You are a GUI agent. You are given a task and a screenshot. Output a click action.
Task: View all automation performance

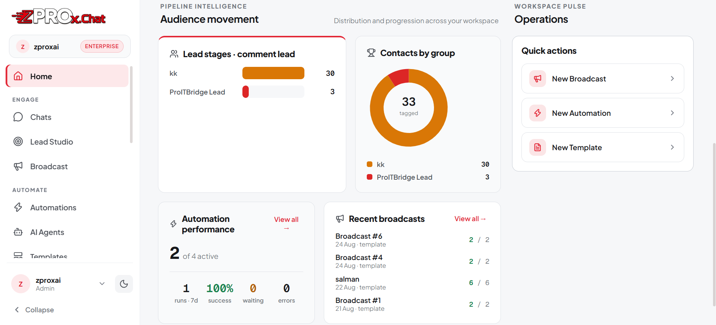(x=286, y=223)
